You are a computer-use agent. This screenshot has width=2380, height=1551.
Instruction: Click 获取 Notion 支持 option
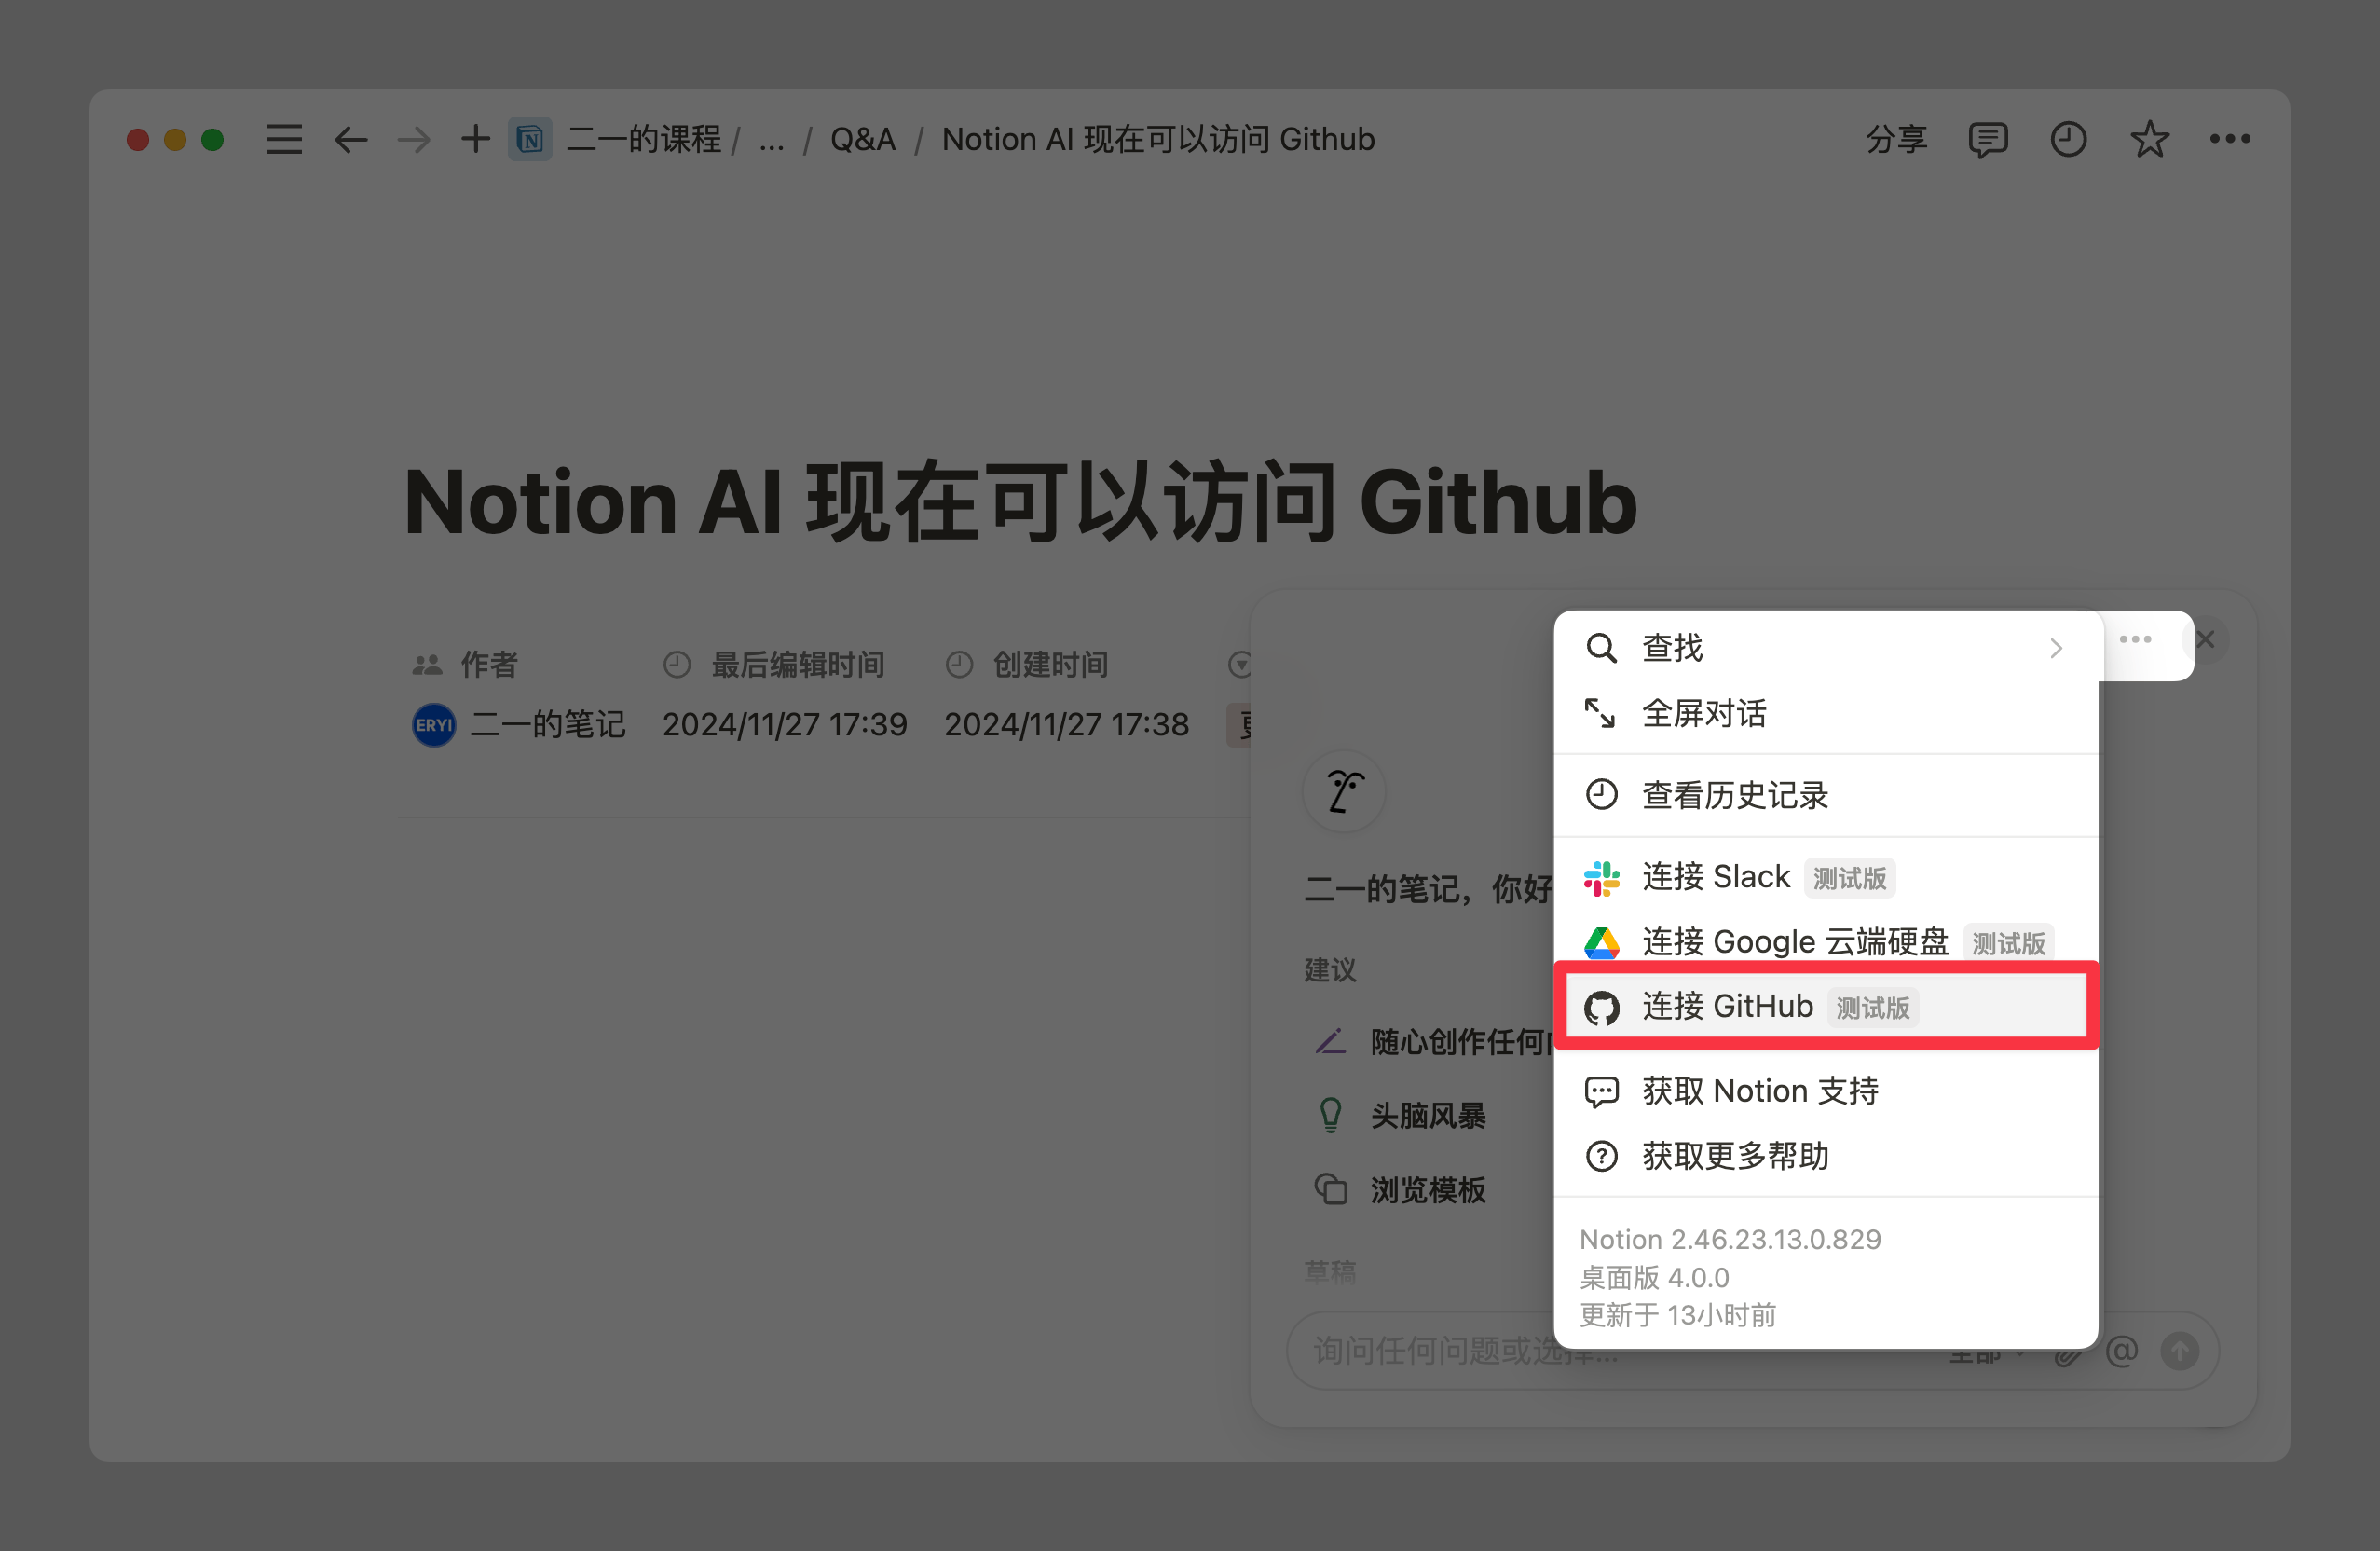click(1759, 1091)
